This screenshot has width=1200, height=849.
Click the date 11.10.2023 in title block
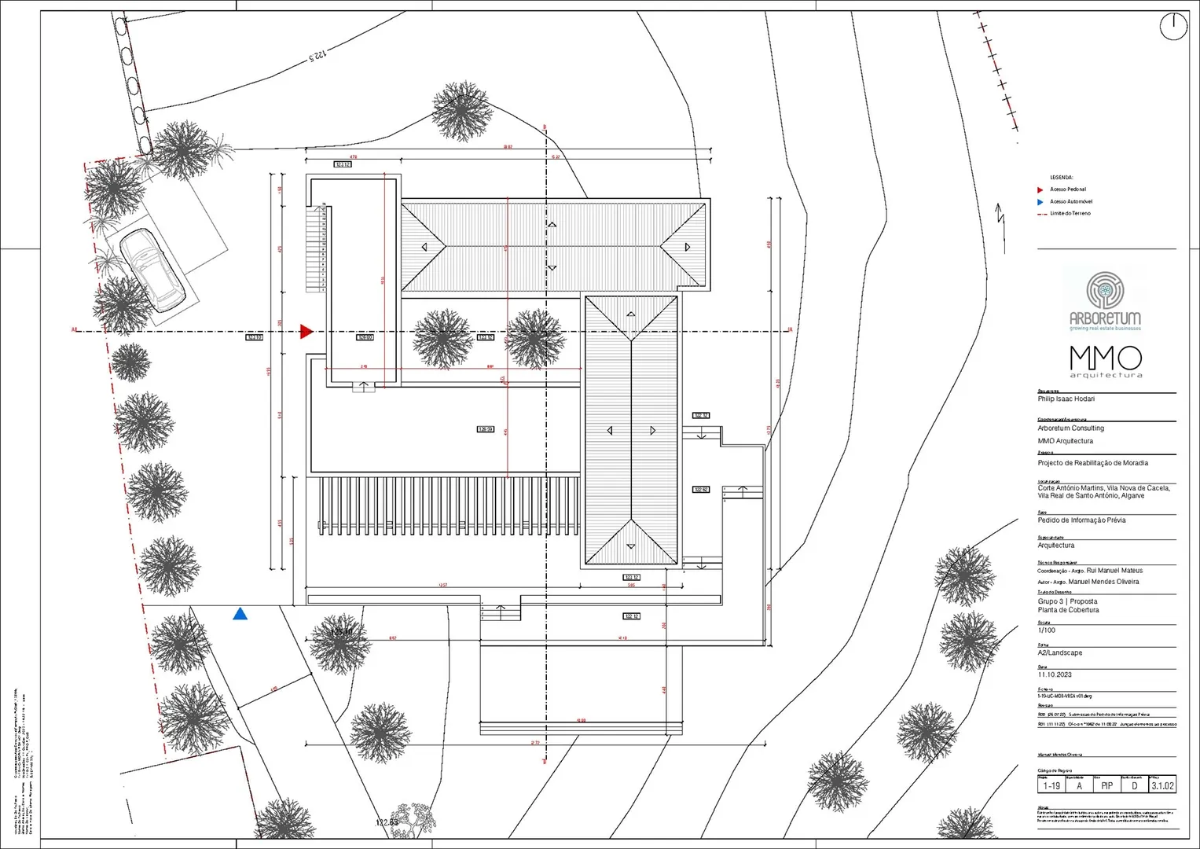1055,674
